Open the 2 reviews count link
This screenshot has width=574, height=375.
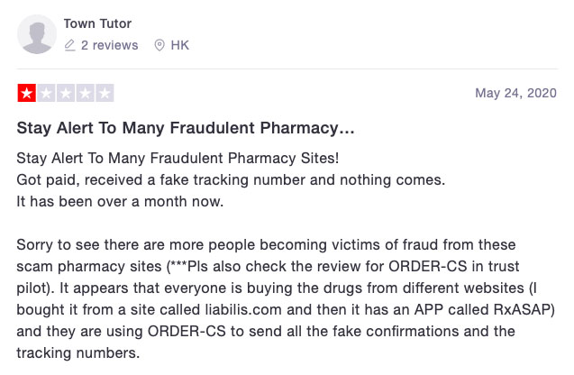tap(109, 45)
